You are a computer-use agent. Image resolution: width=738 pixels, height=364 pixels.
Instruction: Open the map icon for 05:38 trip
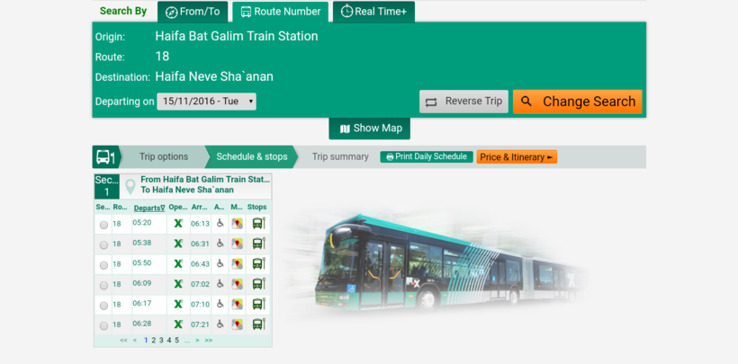(238, 244)
